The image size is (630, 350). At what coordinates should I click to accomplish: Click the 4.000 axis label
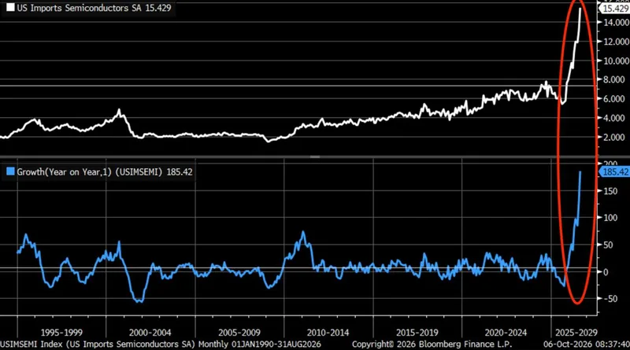coord(613,118)
